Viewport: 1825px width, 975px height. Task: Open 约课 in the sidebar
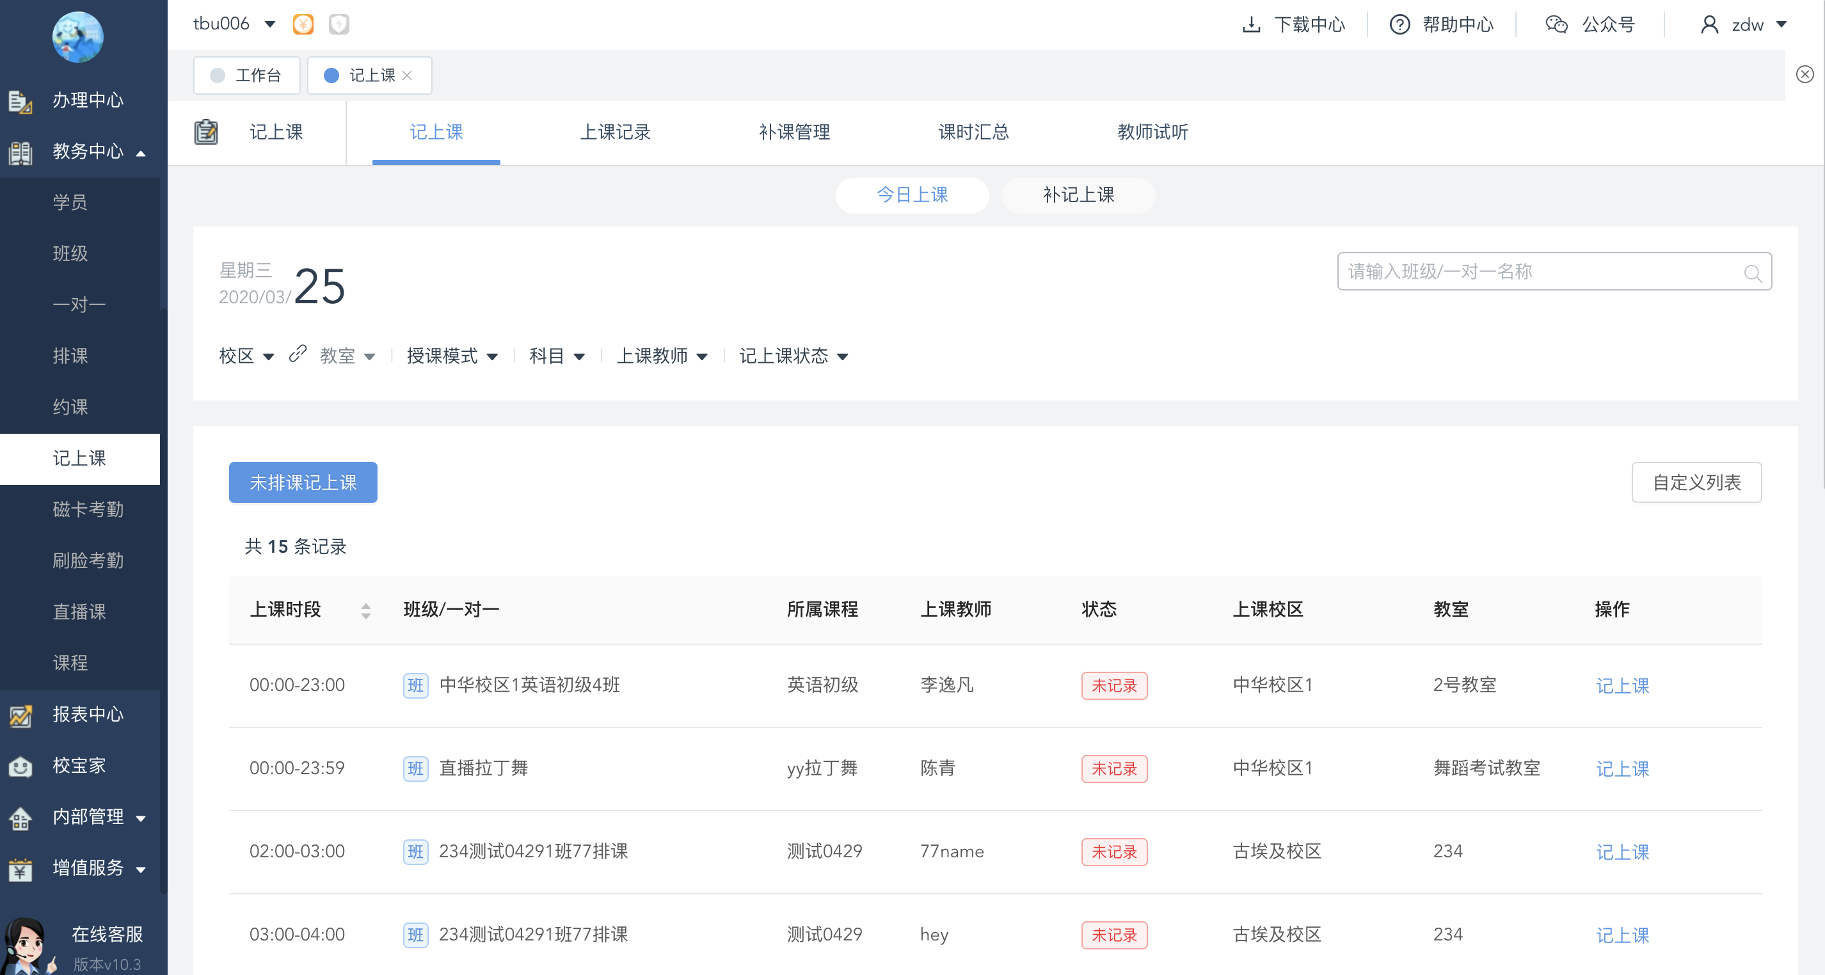click(70, 407)
